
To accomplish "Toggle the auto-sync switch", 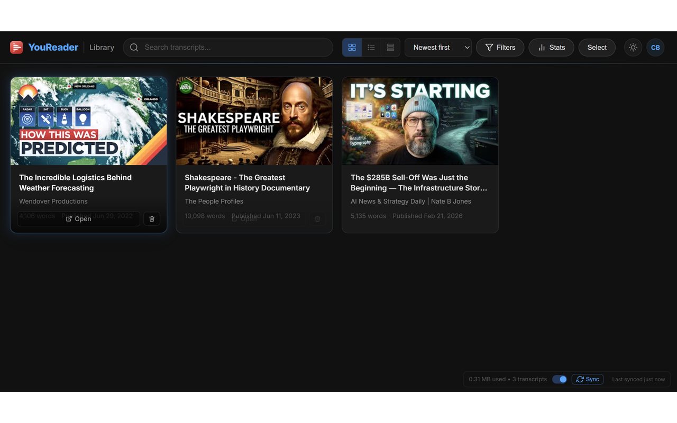I will 560,379.
